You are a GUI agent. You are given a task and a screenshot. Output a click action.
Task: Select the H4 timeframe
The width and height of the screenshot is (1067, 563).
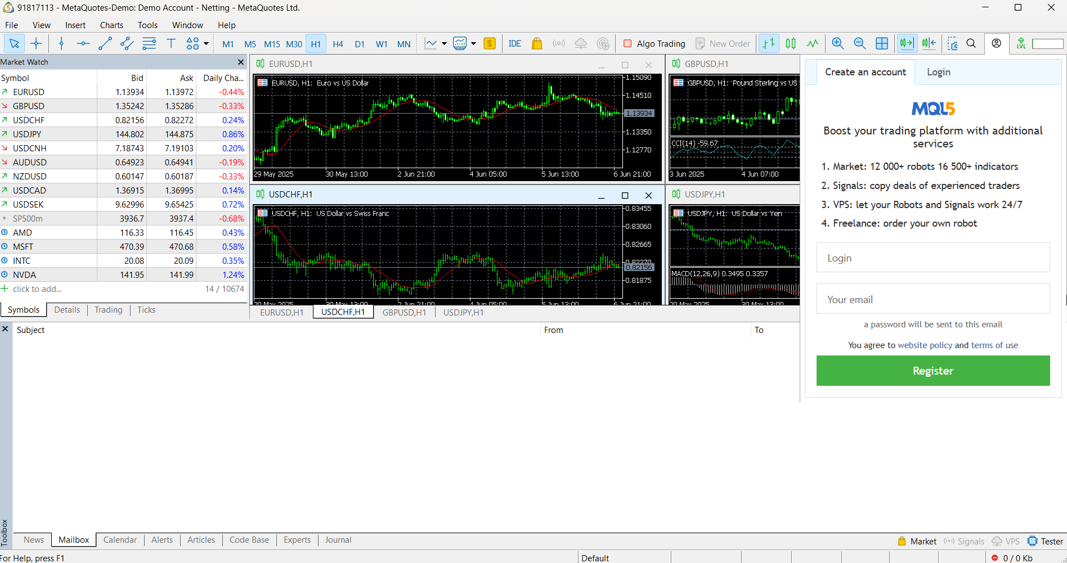coord(338,44)
